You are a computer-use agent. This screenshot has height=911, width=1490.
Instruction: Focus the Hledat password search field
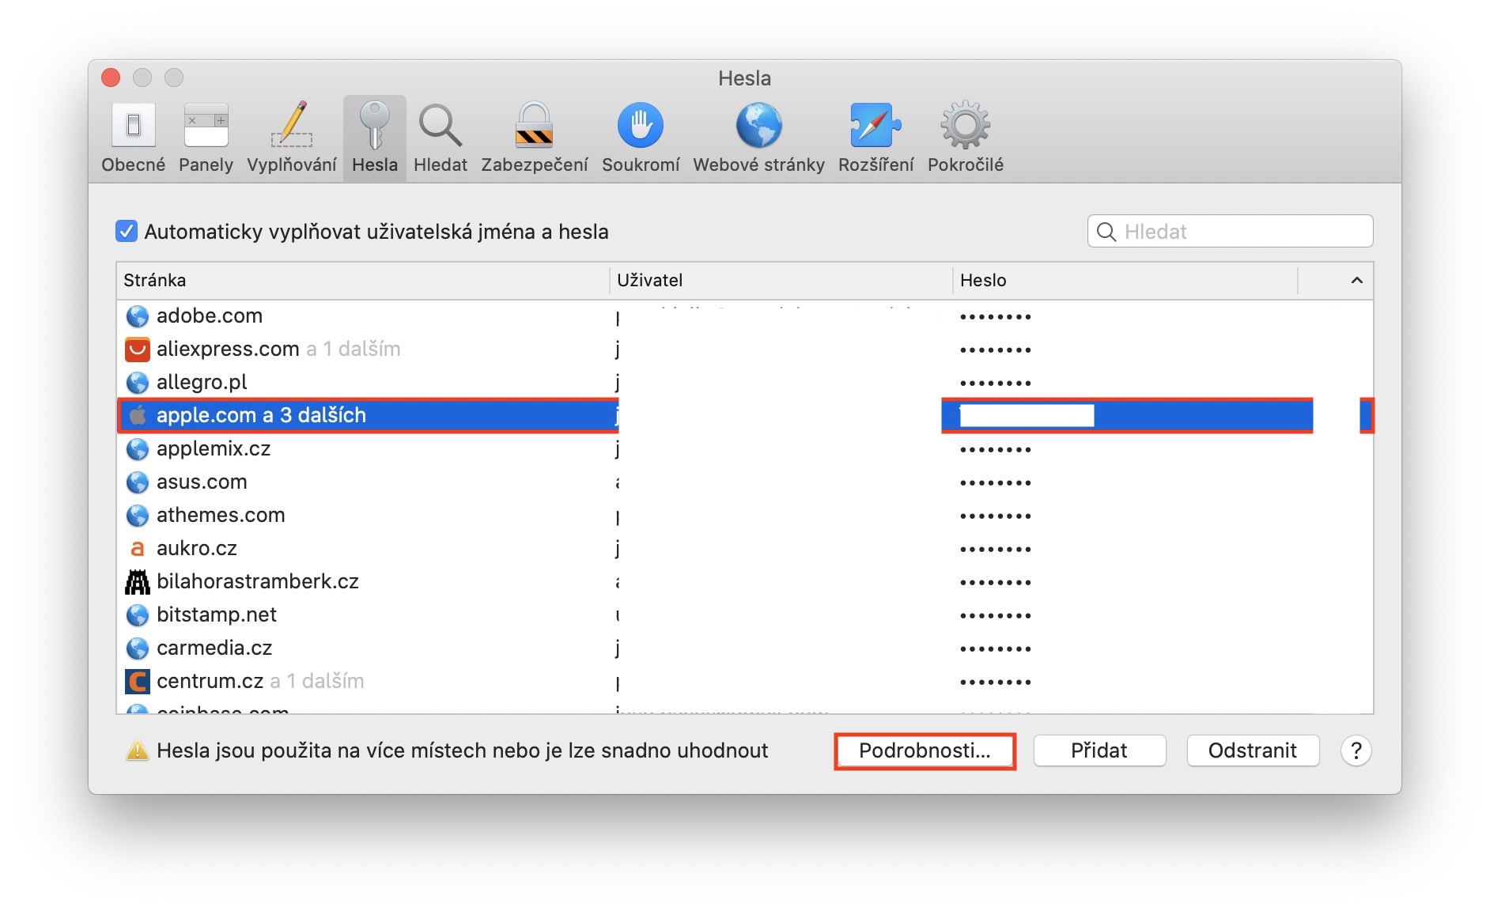(1230, 232)
